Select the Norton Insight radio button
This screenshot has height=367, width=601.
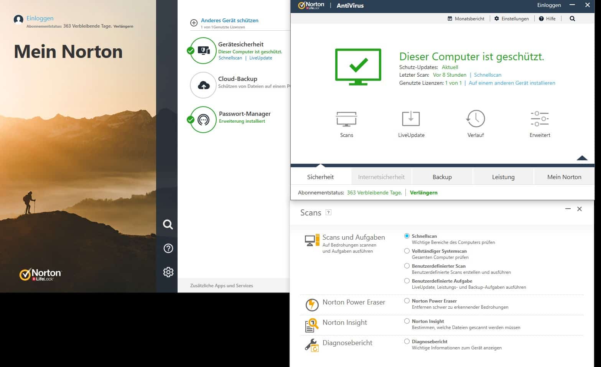click(x=407, y=321)
